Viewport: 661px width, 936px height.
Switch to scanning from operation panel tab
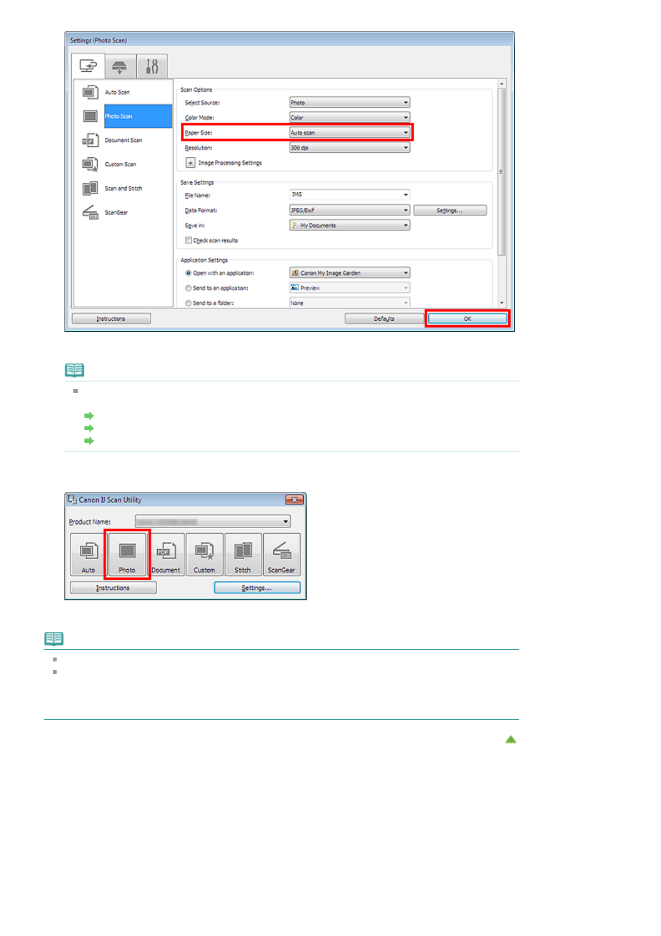coord(119,67)
